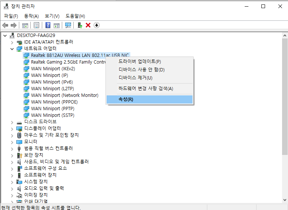Click Scan for hardware changes monitor icon
This screenshot has height=210, width=288.
point(68,25)
